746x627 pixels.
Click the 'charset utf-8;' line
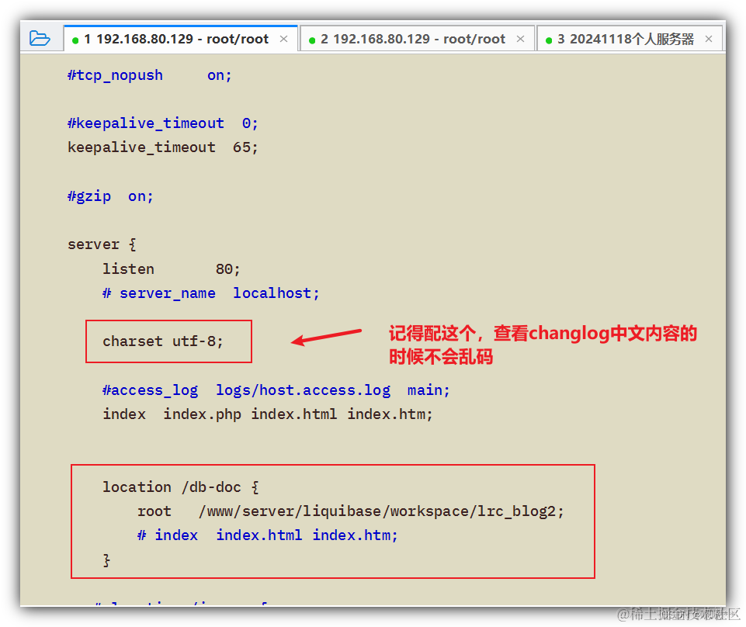click(163, 341)
